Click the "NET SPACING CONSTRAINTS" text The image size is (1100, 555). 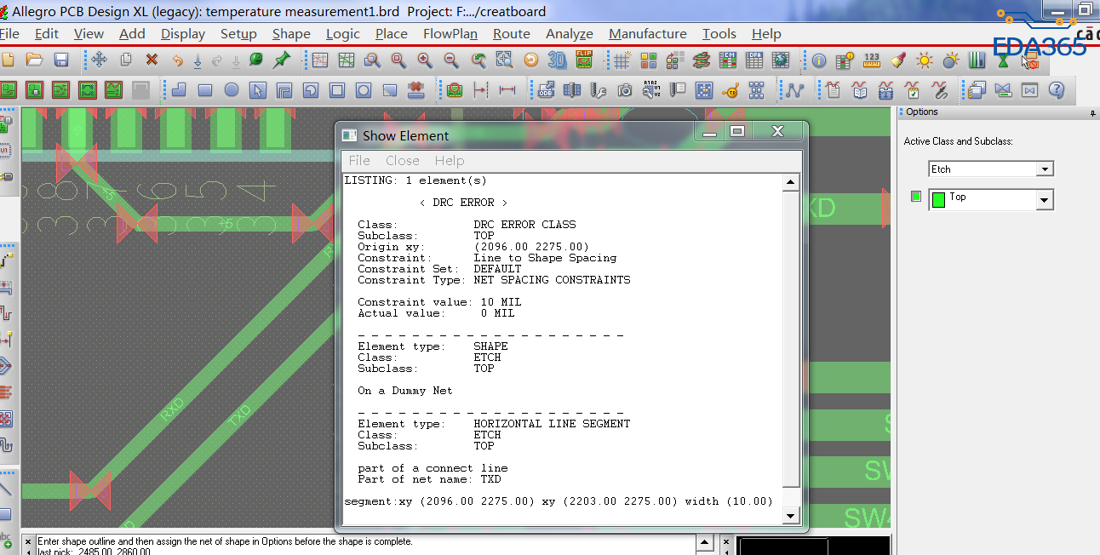coord(552,280)
